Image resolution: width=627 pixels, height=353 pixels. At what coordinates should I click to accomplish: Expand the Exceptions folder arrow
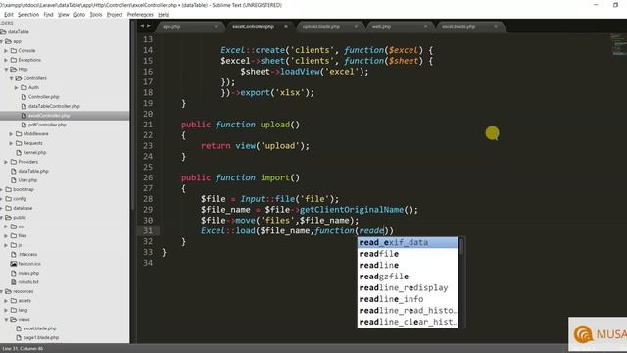click(x=6, y=60)
